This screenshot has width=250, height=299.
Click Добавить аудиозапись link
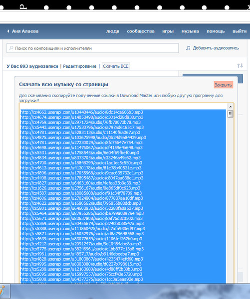216,48
